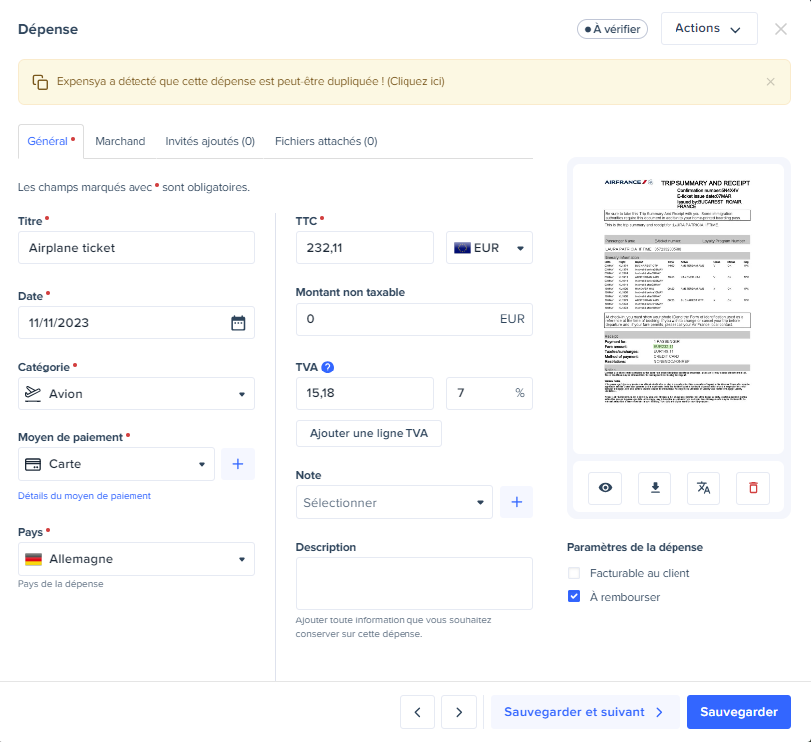Viewport: 811px width, 742px height.
Task: Open the Pays dropdown showing Allemagne
Action: pyautogui.click(x=136, y=559)
